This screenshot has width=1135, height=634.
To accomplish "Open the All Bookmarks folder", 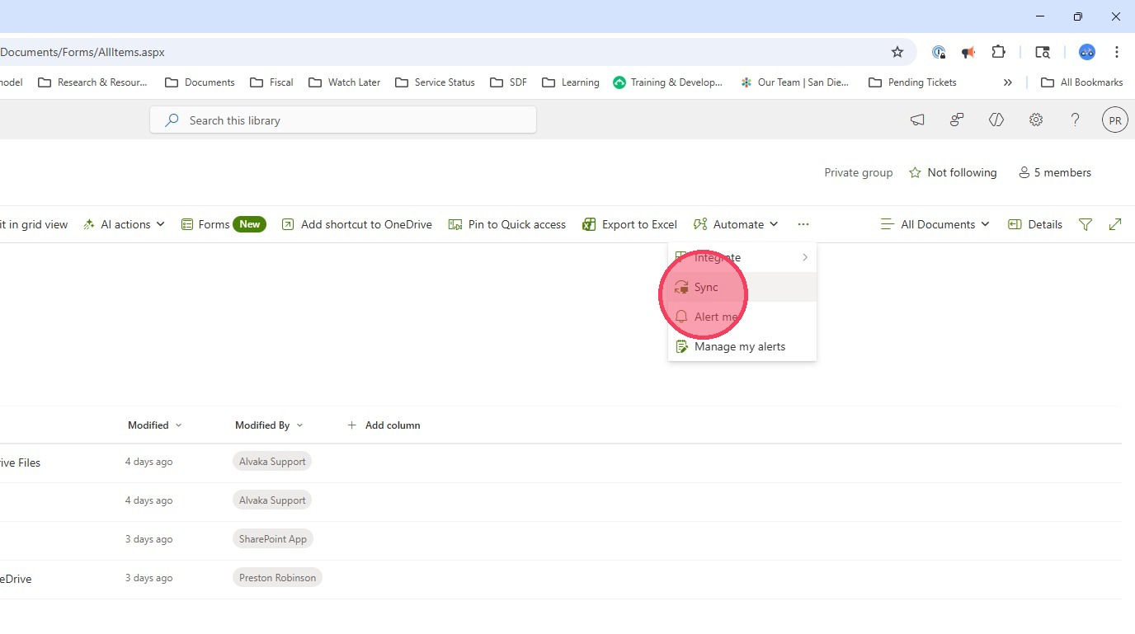I will click(1082, 82).
